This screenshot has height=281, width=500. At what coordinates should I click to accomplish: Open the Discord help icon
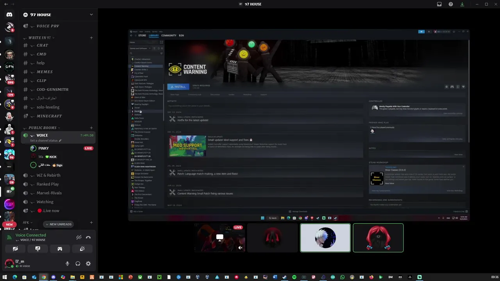pyautogui.click(x=451, y=4)
